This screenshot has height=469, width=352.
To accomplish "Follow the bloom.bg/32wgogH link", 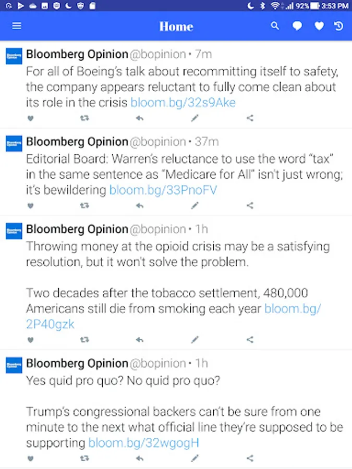I will [x=144, y=443].
